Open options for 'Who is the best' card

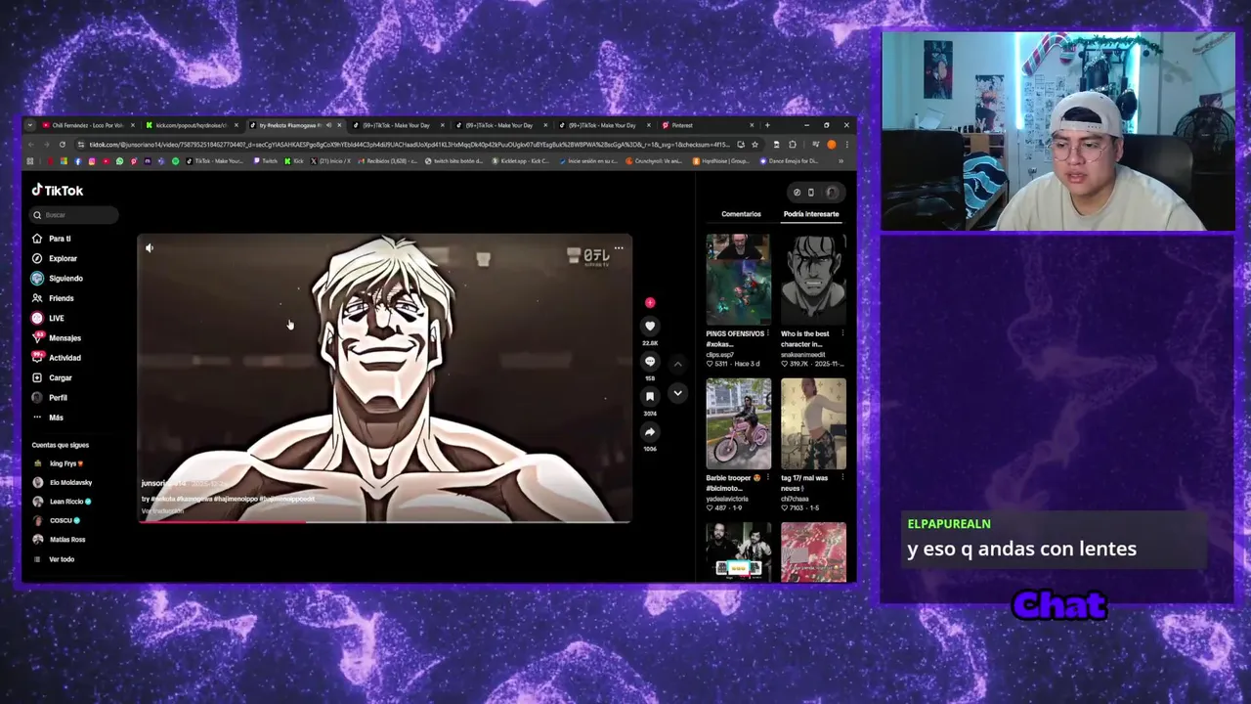842,333
